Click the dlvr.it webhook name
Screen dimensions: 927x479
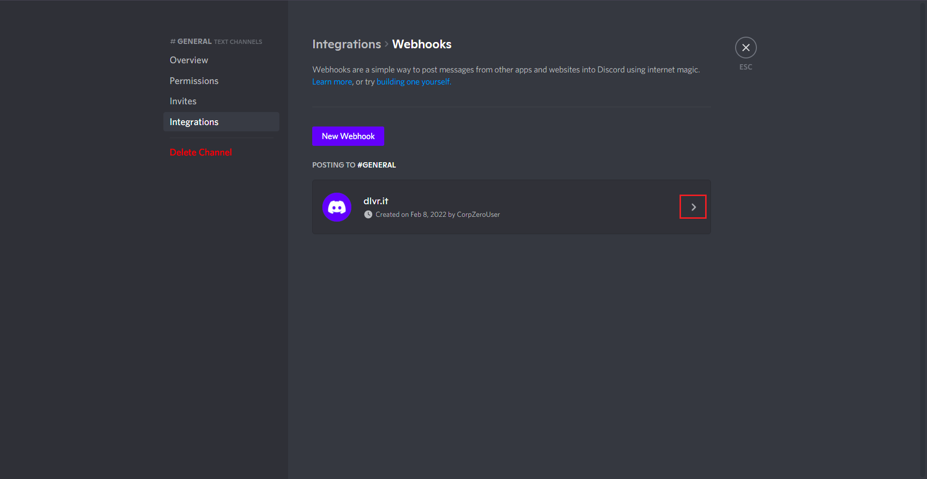(x=376, y=201)
